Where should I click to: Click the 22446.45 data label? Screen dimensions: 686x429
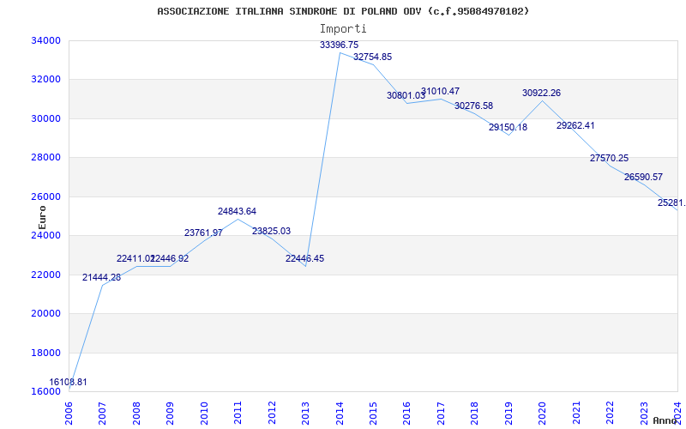(x=305, y=259)
